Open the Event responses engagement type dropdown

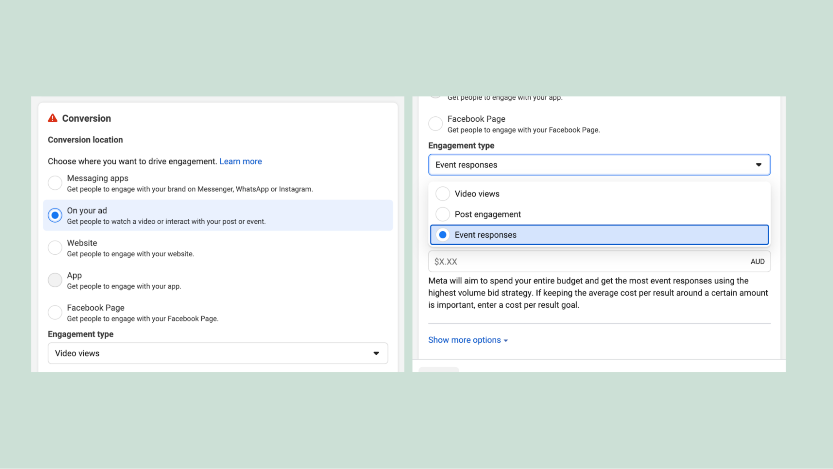pos(599,165)
